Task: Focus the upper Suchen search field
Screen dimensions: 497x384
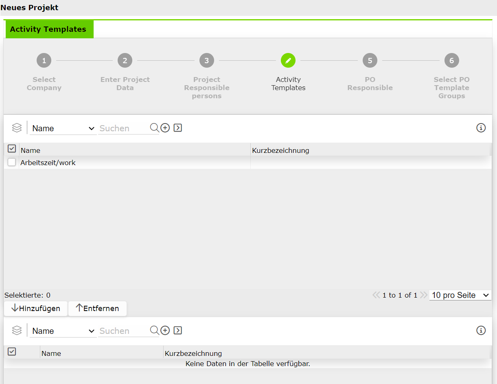Action: [x=124, y=128]
